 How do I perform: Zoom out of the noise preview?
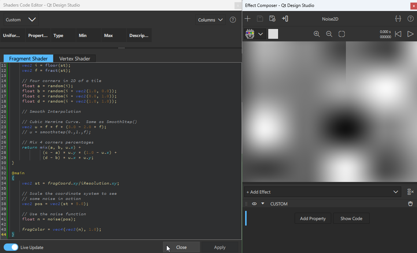[329, 34]
